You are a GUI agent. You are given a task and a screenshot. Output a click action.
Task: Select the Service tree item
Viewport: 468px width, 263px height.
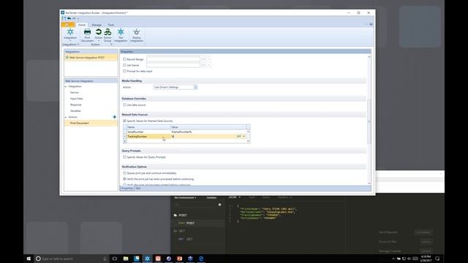74,93
